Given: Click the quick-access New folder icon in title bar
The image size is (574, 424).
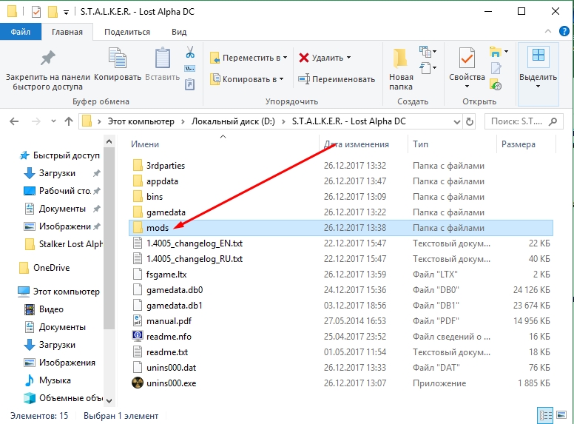Looking at the screenshot, I should tap(53, 12).
